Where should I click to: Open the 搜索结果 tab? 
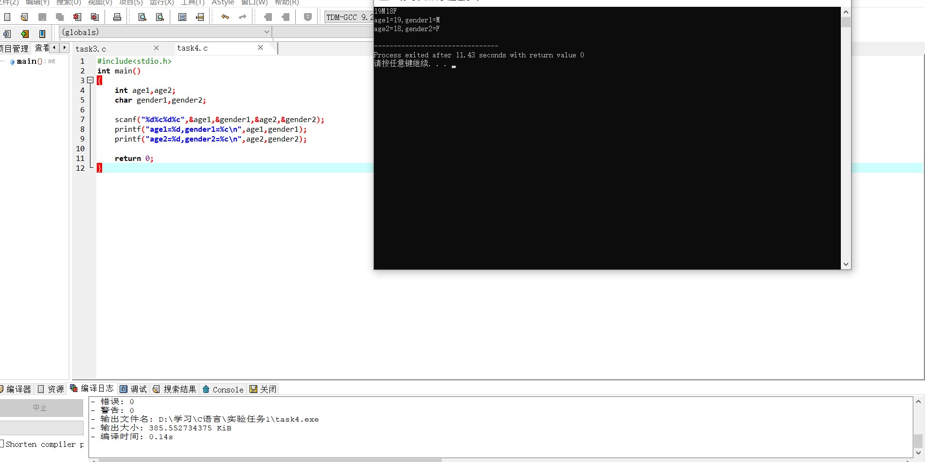pyautogui.click(x=175, y=389)
